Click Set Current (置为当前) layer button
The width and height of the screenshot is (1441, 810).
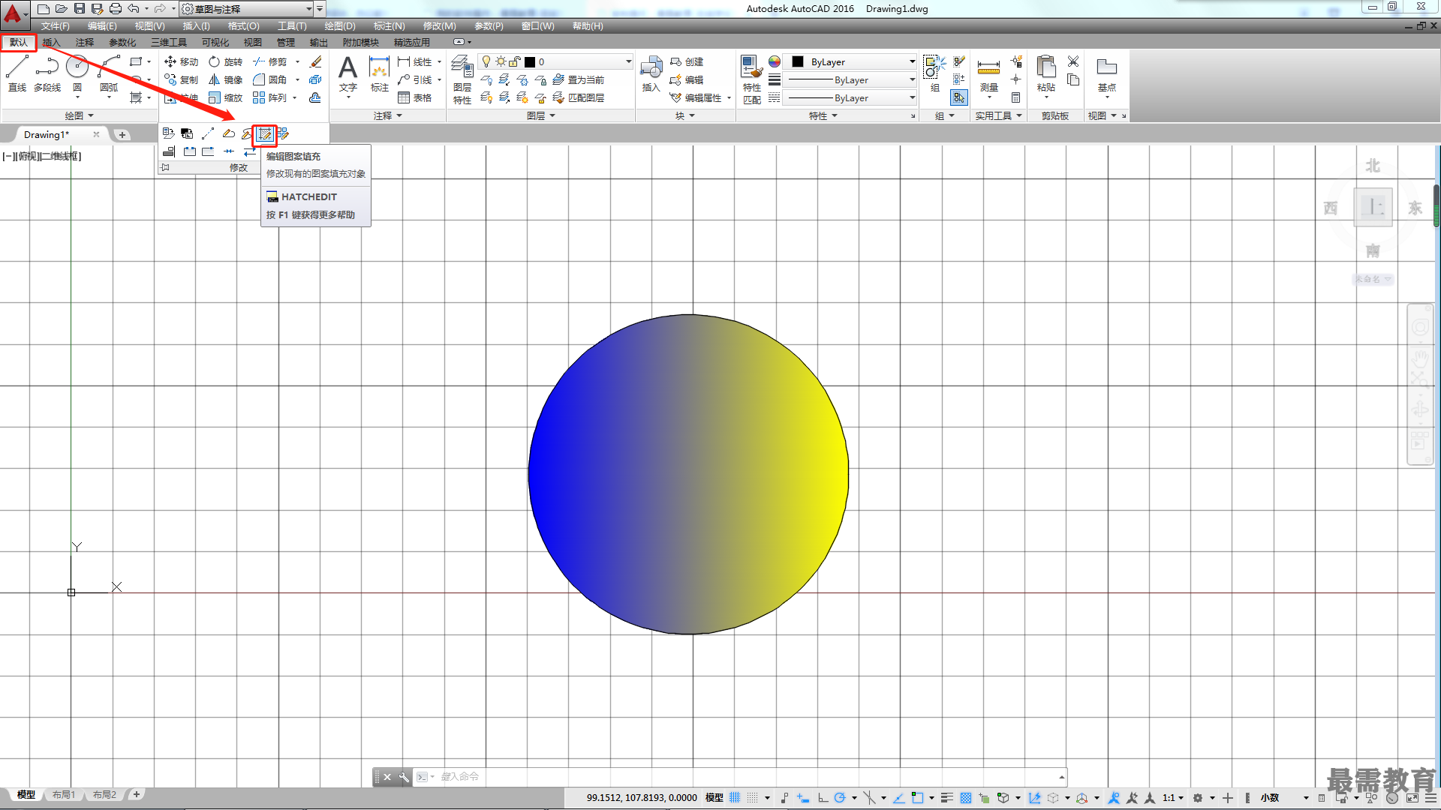(578, 79)
